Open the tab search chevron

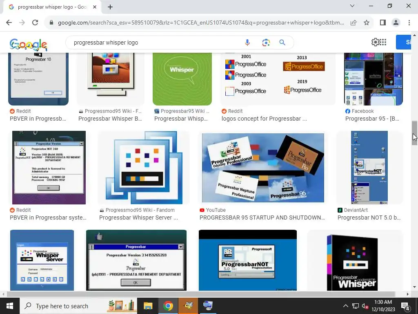point(352,6)
